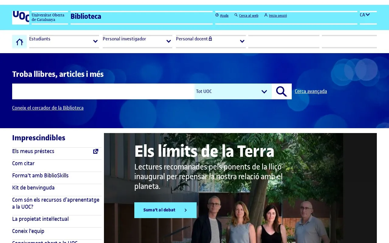The width and height of the screenshot is (389, 243).
Task: Click the Inicia sessió user icon
Action: pyautogui.click(x=266, y=15)
